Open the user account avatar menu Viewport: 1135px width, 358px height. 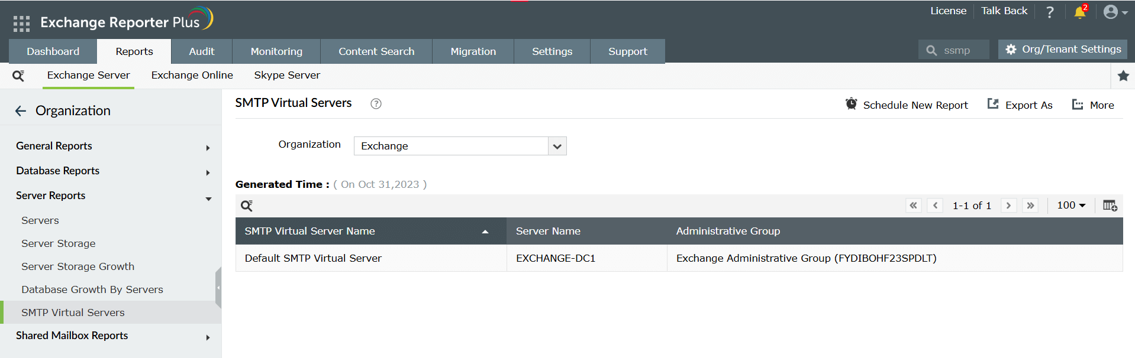click(1115, 12)
